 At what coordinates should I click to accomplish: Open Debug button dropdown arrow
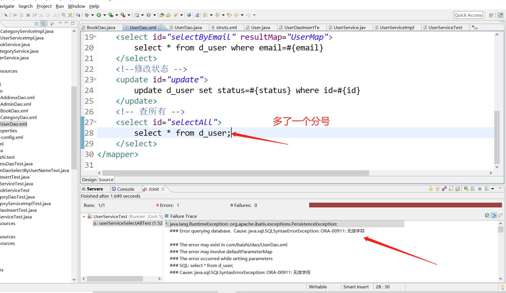[92, 15]
